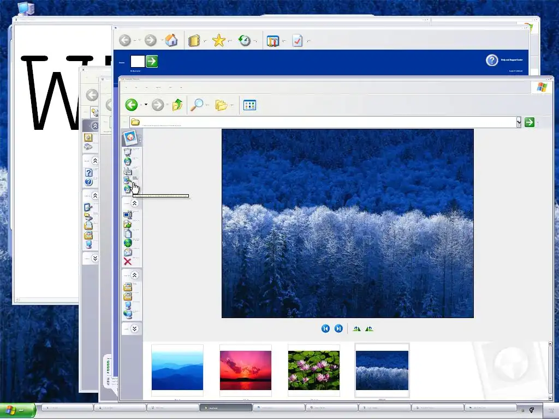The height and width of the screenshot is (419, 559).
Task: Click the address bar in Sample Pictures
Action: tap(323, 122)
